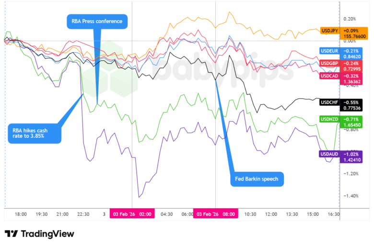Click the 18:00 time axis label

[21, 214]
